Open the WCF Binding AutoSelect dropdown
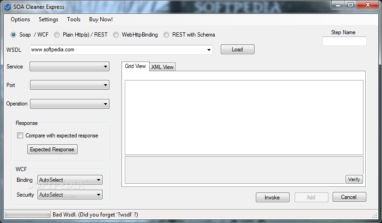Viewport: 382px width, 223px height. click(x=70, y=180)
